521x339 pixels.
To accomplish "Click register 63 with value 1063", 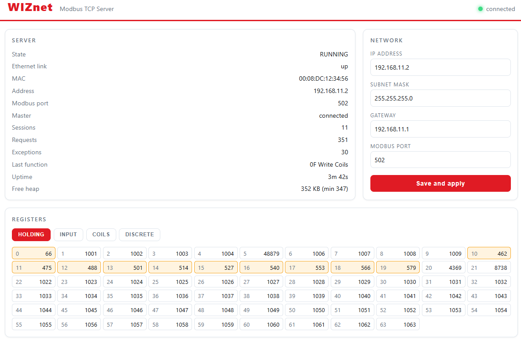I will (398, 324).
